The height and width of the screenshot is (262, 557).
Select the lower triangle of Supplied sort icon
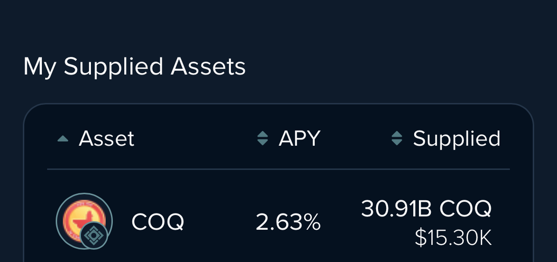pyautogui.click(x=397, y=142)
